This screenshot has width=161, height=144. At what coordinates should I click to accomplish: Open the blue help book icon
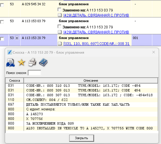click(x=43, y=62)
